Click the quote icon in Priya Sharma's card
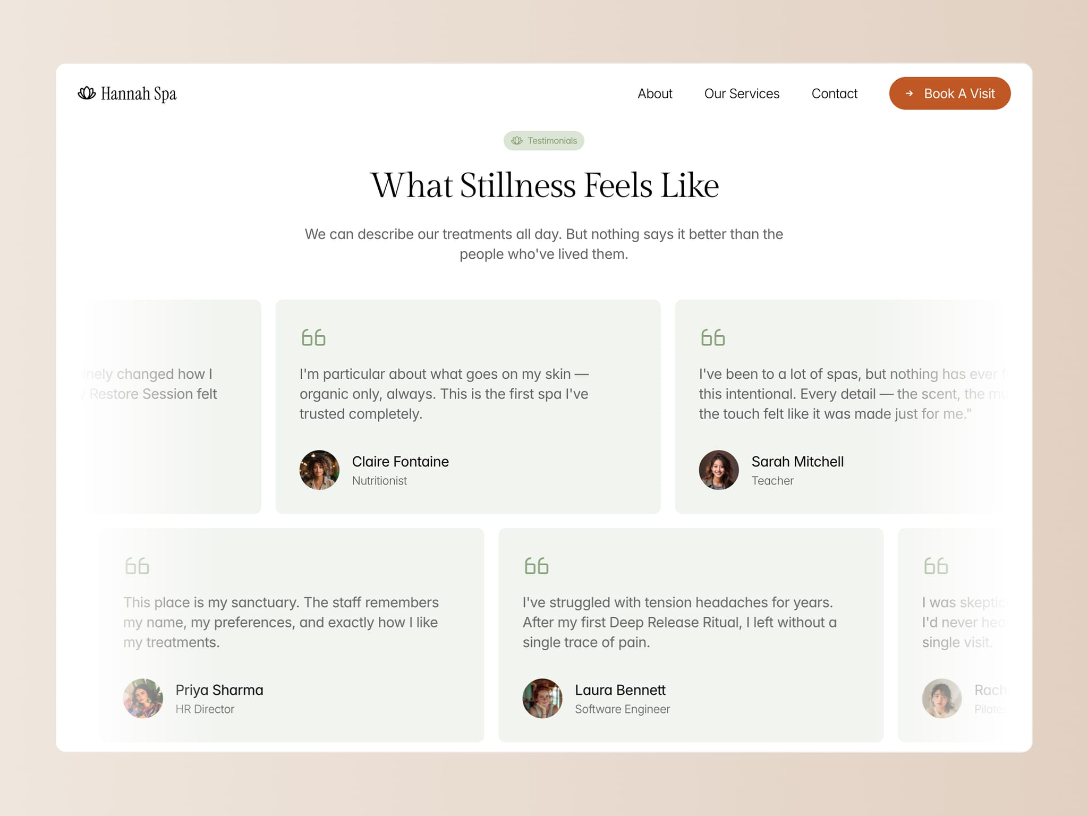The height and width of the screenshot is (816, 1088). pos(137,566)
